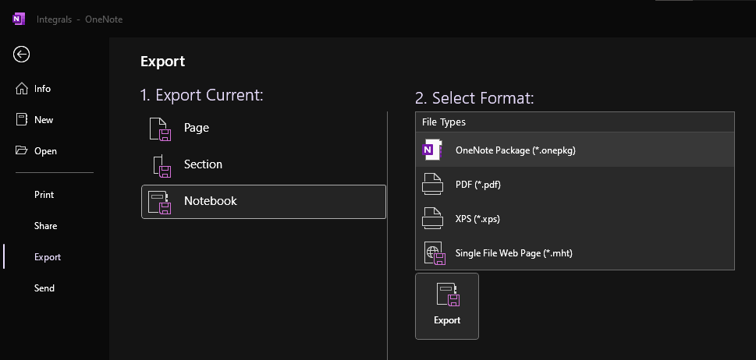This screenshot has width=756, height=360.
Task: Select Notebook label as export scope
Action: pyautogui.click(x=211, y=201)
